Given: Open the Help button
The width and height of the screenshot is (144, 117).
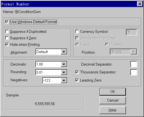Looking at the screenshot, I should [113, 110].
